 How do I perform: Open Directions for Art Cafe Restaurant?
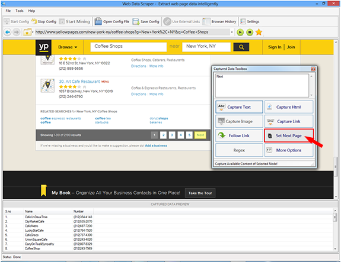click(x=139, y=94)
